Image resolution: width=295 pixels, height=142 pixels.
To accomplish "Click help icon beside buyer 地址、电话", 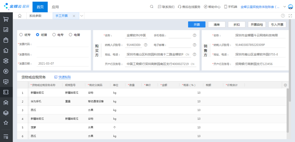I will 195,55.
